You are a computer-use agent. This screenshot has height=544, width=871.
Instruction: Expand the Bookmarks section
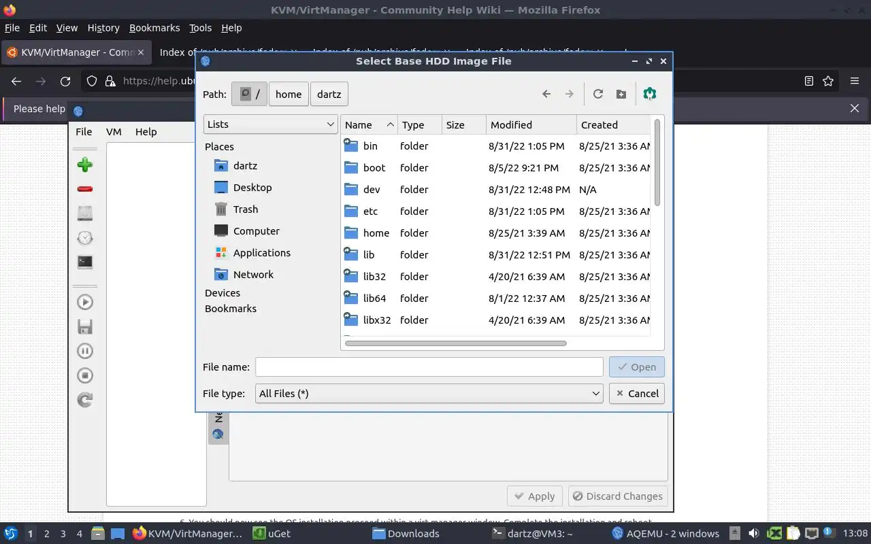[x=231, y=309]
